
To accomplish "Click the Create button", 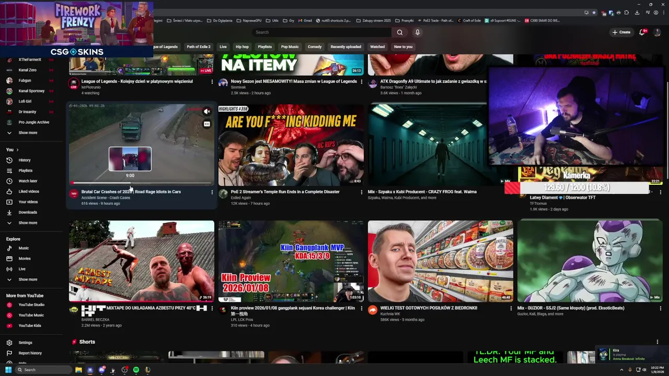I will [621, 32].
